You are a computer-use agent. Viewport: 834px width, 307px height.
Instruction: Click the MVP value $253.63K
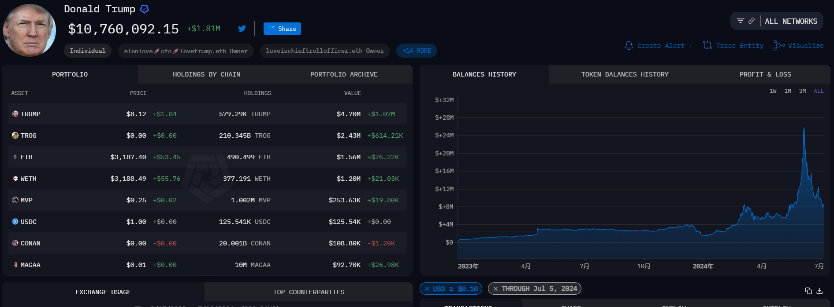(344, 200)
